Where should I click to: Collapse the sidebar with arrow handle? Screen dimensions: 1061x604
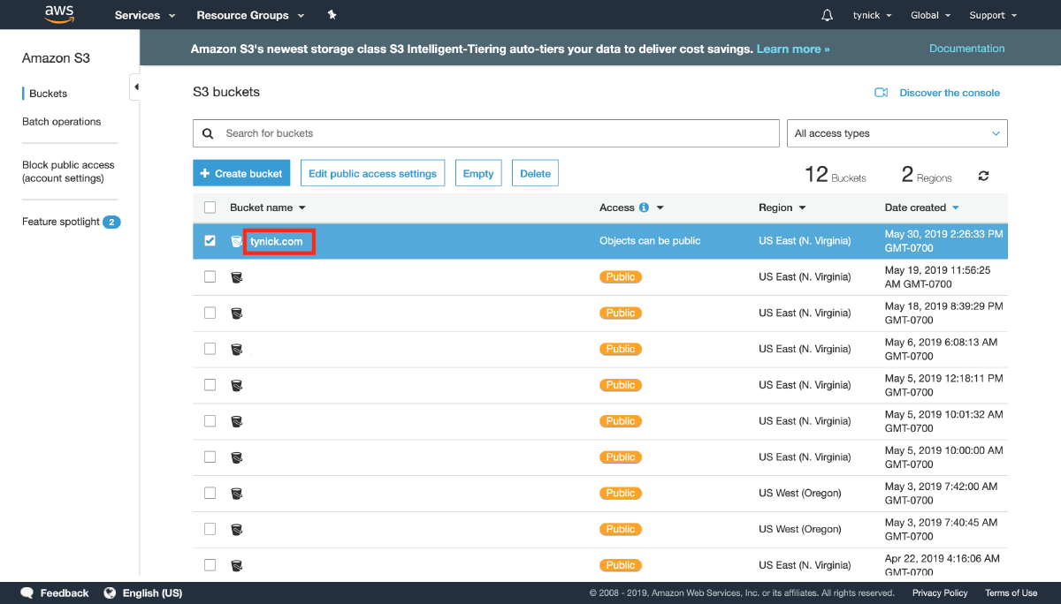135,87
